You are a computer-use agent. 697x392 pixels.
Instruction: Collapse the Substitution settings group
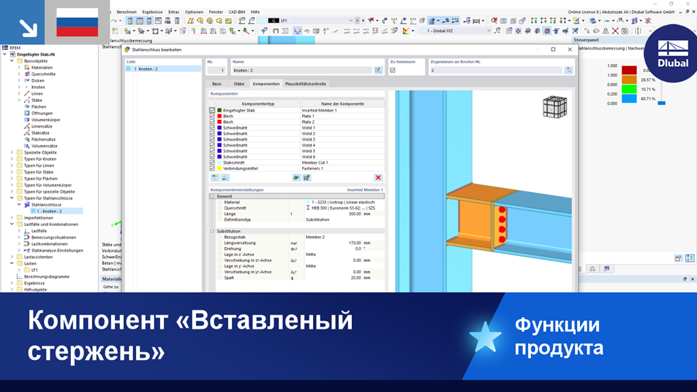click(x=212, y=231)
